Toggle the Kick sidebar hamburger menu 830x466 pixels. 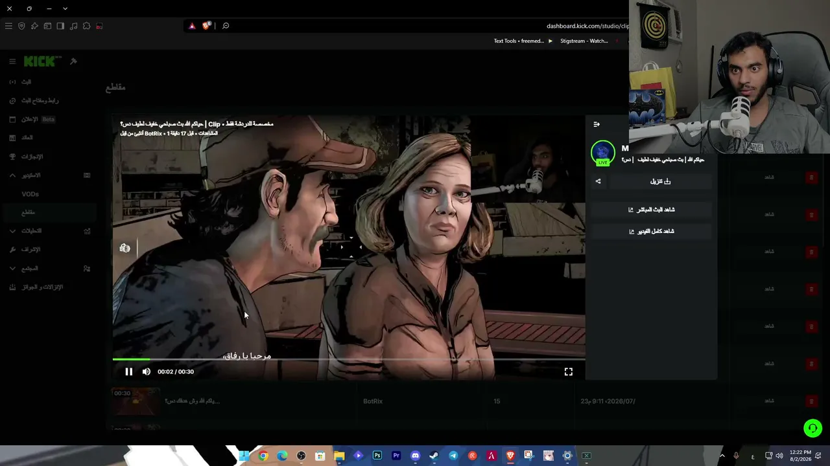point(12,61)
